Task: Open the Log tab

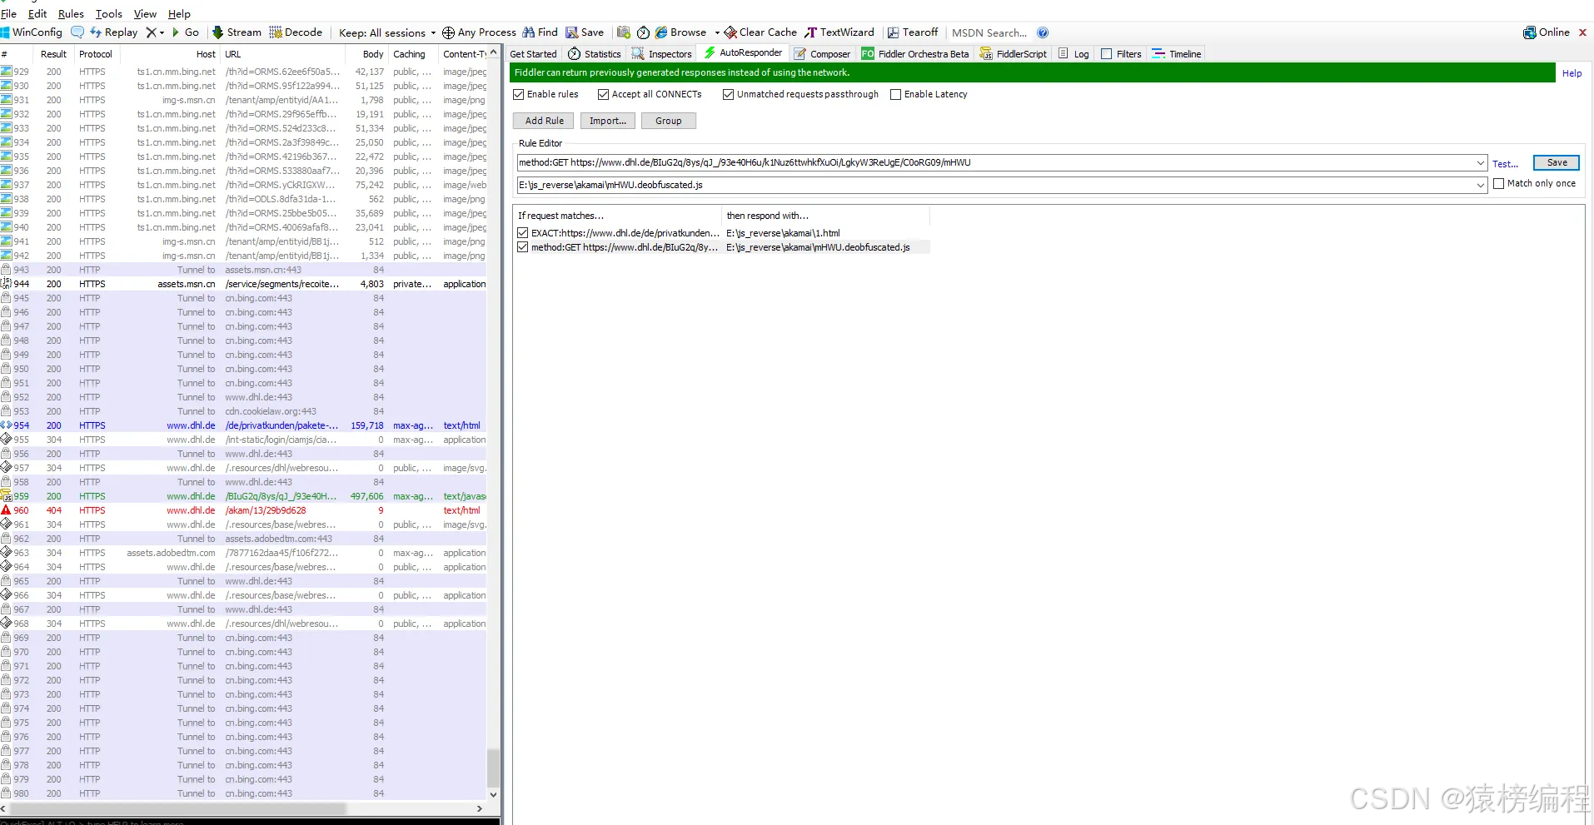Action: [x=1073, y=54]
